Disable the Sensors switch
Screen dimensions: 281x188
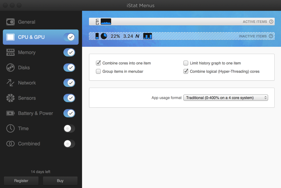pyautogui.click(x=69, y=98)
